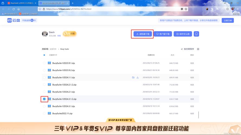This screenshot has height=135, width=241.
Task: Click the file name BurpSuite V2024.3.1.2.zip
Action: point(64,99)
